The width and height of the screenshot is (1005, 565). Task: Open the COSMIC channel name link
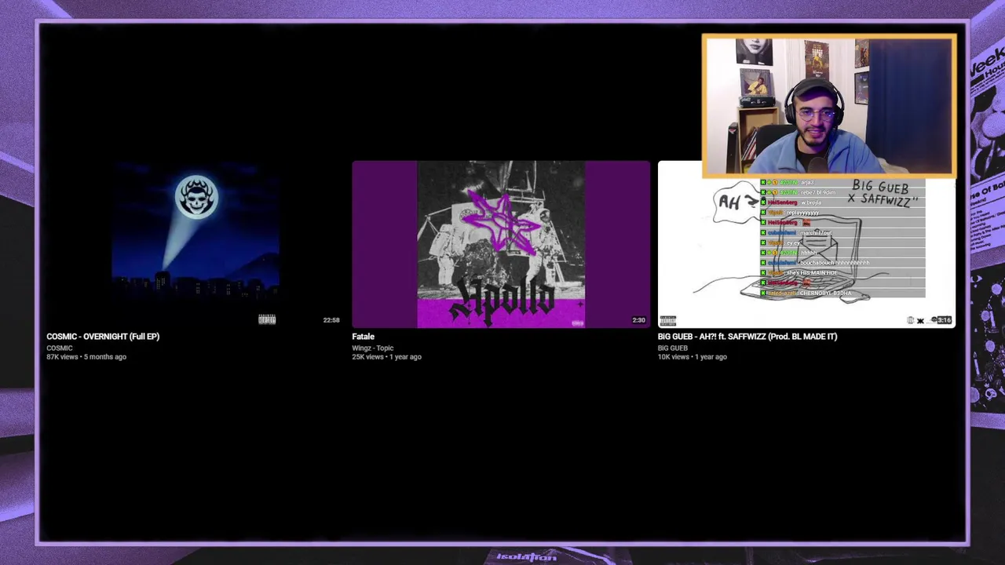click(60, 348)
